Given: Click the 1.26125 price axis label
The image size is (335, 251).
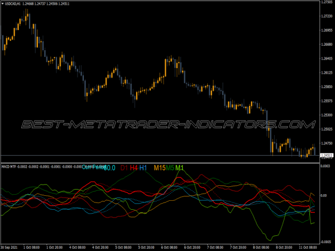Looking at the screenshot, I should [x=327, y=73].
